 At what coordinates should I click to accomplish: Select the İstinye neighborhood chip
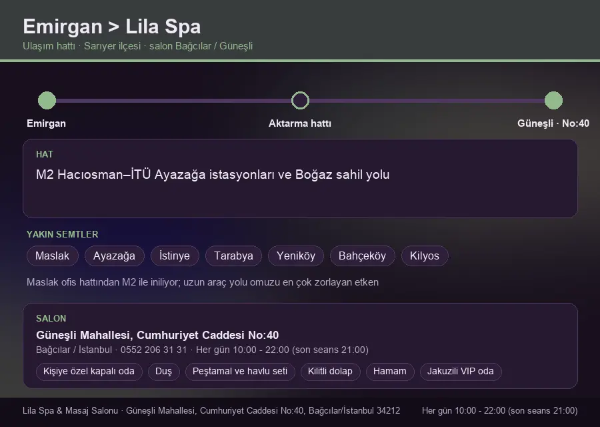pyautogui.click(x=175, y=256)
